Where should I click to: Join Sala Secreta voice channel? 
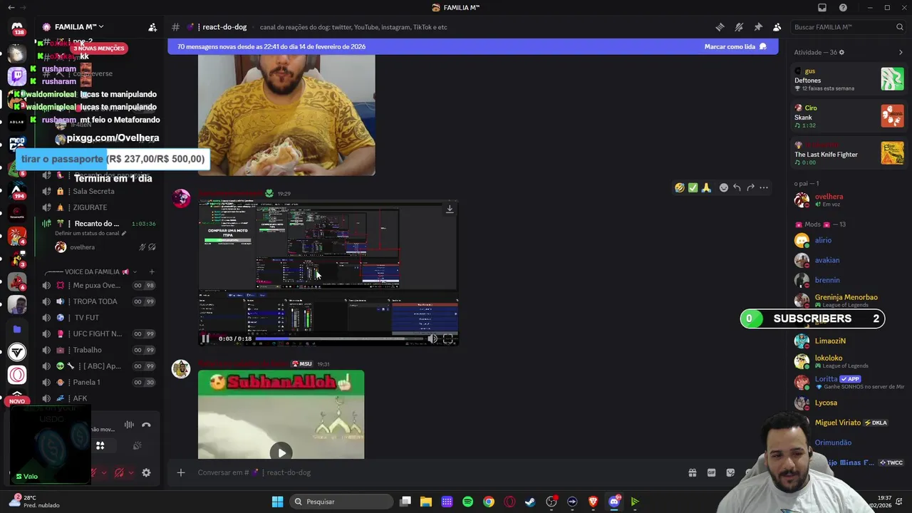100,191
